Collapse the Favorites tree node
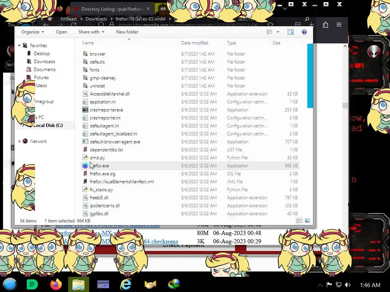 point(19,46)
